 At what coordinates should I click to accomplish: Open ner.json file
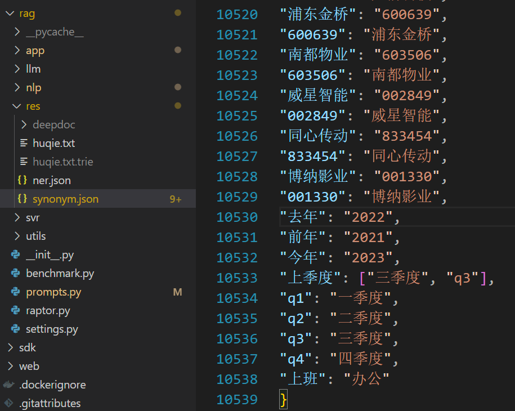52,181
